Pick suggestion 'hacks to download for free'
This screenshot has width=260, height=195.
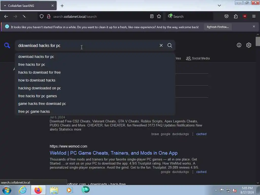click(95, 72)
